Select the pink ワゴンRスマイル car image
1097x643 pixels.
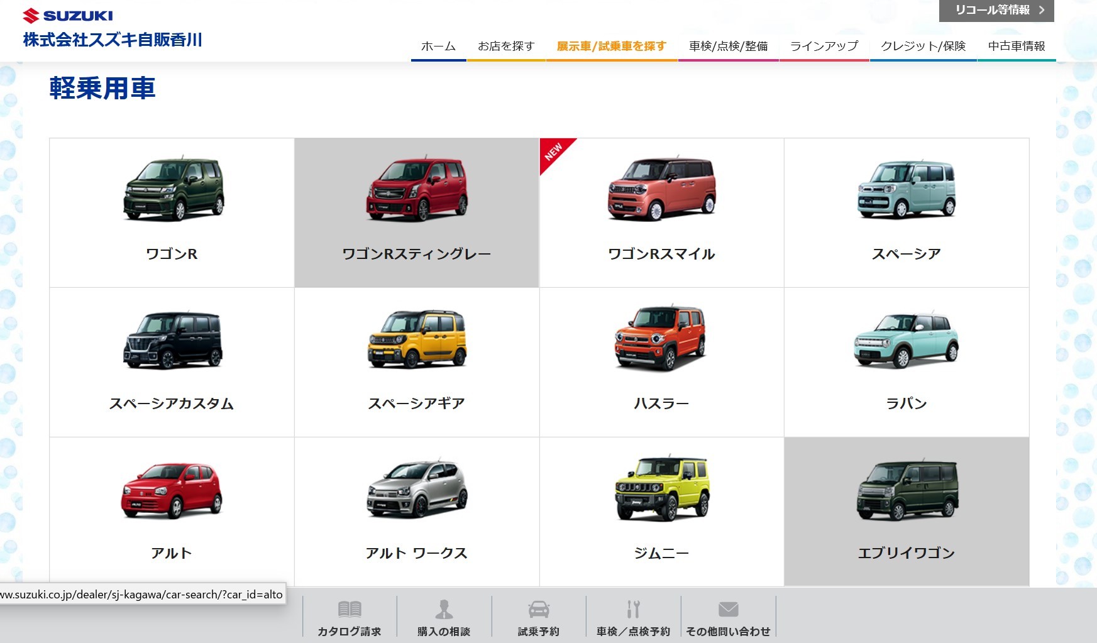[x=662, y=189]
